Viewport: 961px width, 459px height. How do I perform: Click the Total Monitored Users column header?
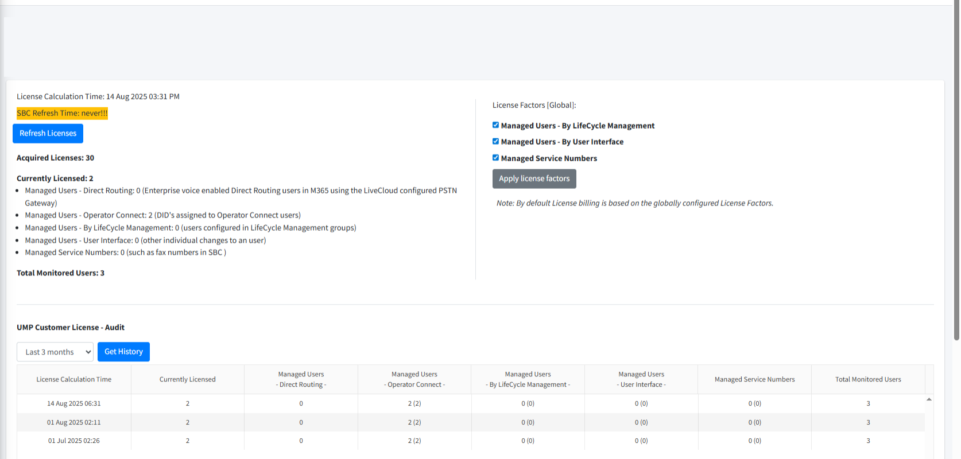point(868,380)
